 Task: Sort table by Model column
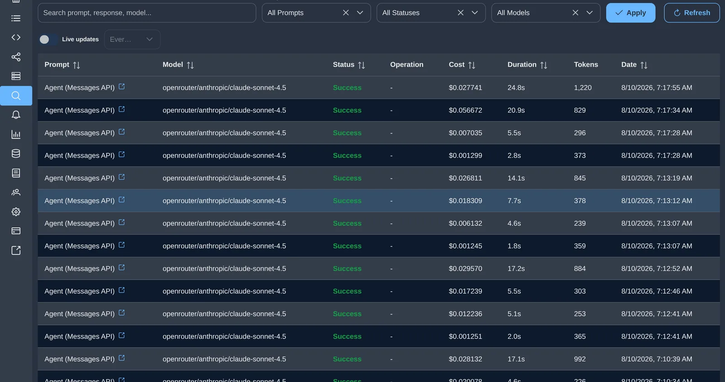point(190,65)
